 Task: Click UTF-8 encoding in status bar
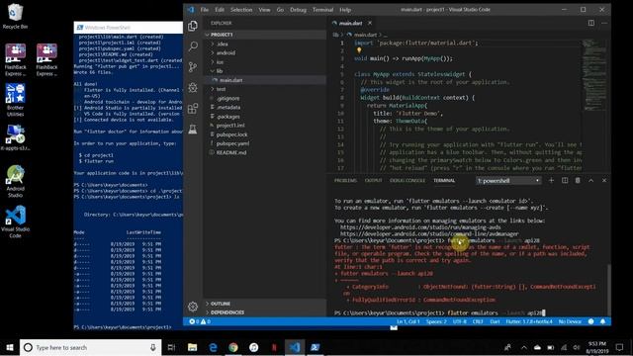459,321
